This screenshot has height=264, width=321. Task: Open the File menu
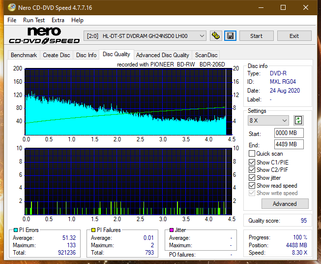click(x=12, y=20)
